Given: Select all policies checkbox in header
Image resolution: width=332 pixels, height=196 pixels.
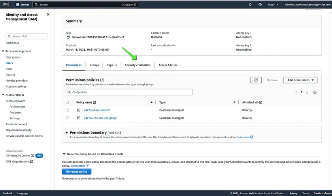Looking at the screenshot, I should (x=67, y=102).
